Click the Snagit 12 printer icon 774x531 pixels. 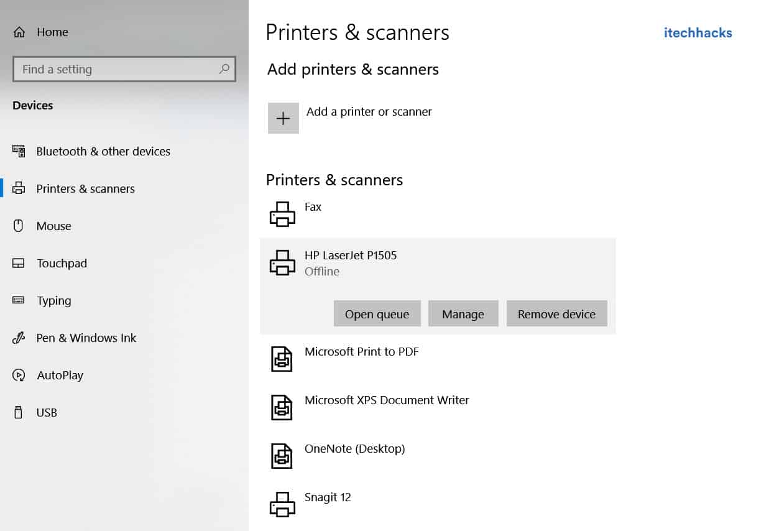point(282,504)
